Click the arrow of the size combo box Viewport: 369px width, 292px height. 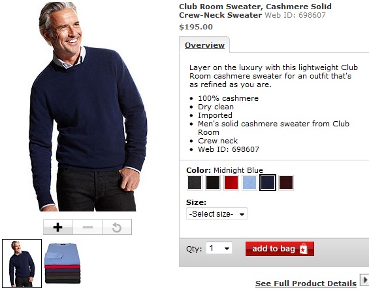click(x=242, y=214)
